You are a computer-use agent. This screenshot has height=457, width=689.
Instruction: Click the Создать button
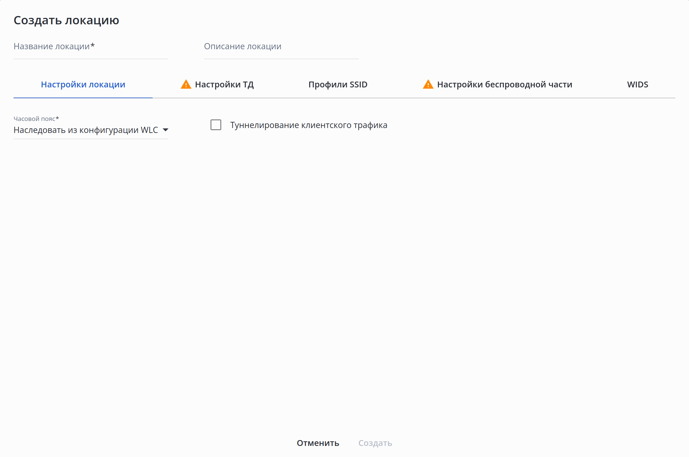(375, 443)
